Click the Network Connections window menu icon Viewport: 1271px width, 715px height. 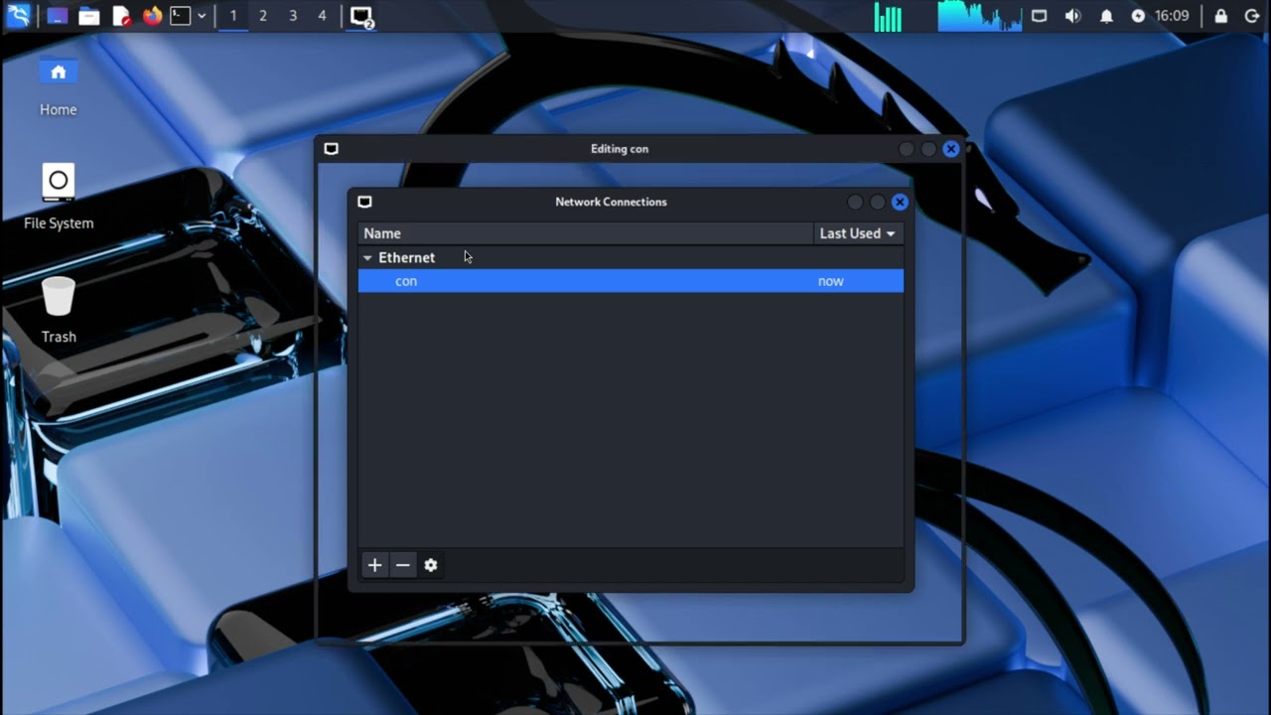pos(364,202)
